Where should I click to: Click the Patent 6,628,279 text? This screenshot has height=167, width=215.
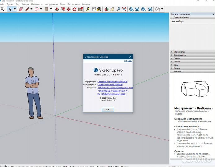click(x=108, y=100)
